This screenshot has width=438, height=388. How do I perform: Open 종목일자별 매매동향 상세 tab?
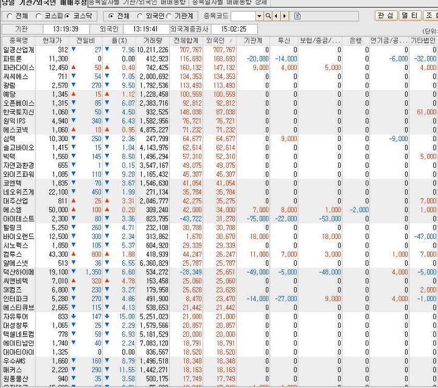coord(229,3)
